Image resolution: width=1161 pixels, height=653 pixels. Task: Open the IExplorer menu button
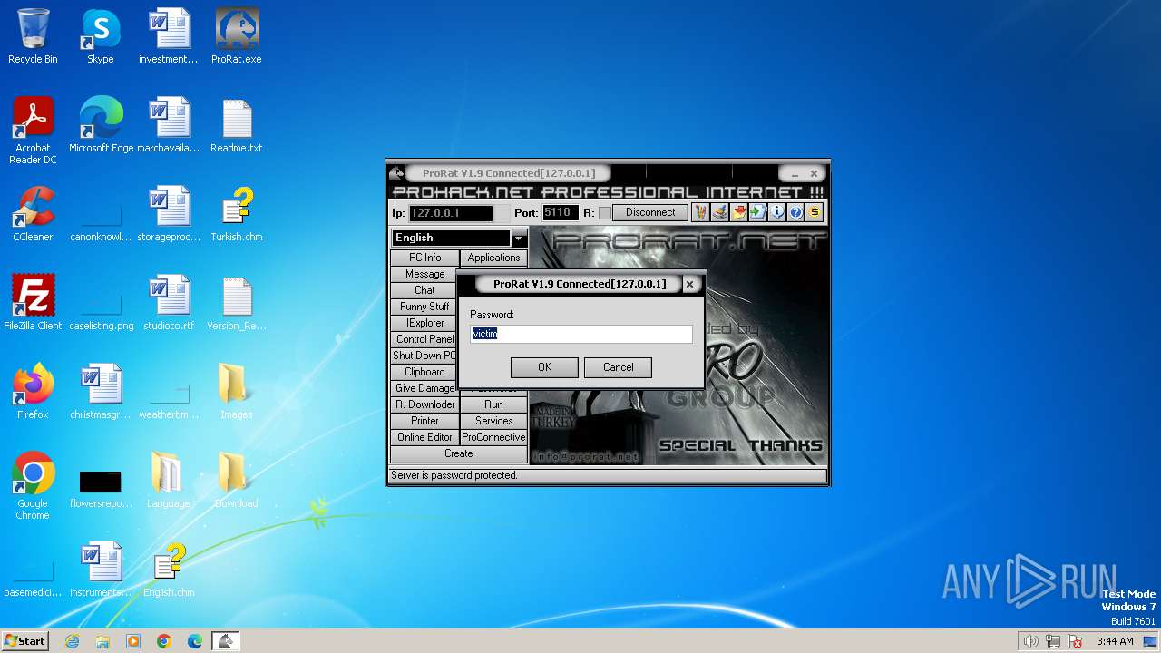click(424, 323)
